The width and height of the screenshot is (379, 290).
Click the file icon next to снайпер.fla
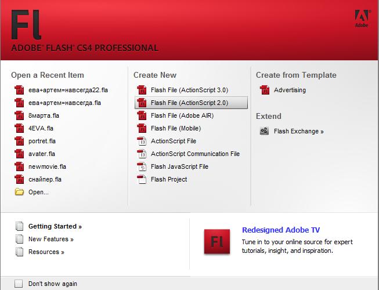tap(19, 180)
